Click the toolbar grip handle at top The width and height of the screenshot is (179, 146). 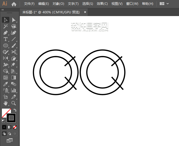pyautogui.click(x=9, y=13)
